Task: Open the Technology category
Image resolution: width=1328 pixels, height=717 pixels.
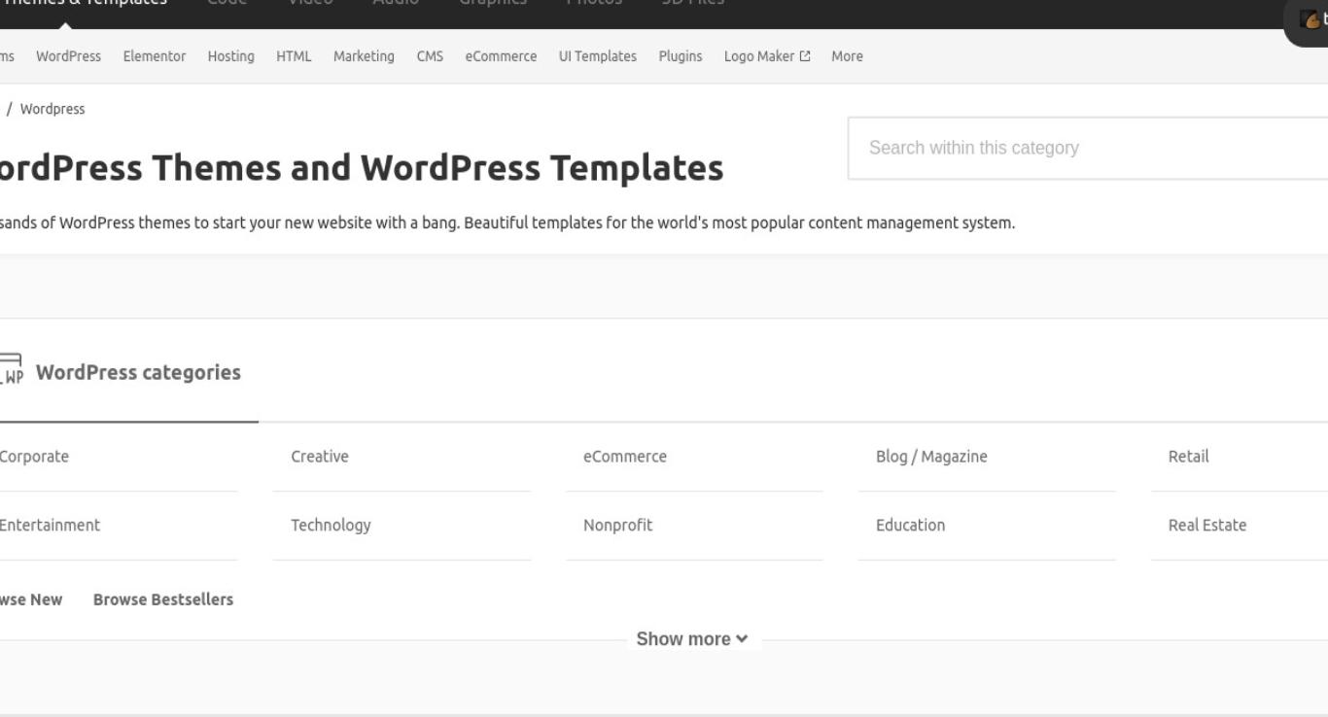Action: (331, 526)
